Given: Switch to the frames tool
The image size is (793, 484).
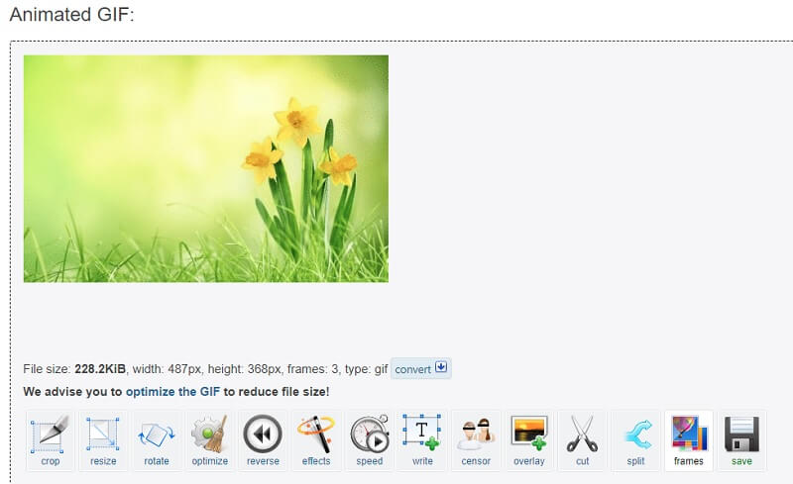Looking at the screenshot, I should 688,434.
